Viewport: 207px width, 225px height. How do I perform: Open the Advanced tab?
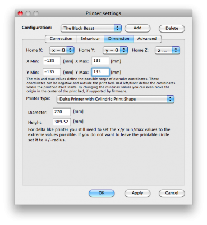pyautogui.click(x=147, y=39)
